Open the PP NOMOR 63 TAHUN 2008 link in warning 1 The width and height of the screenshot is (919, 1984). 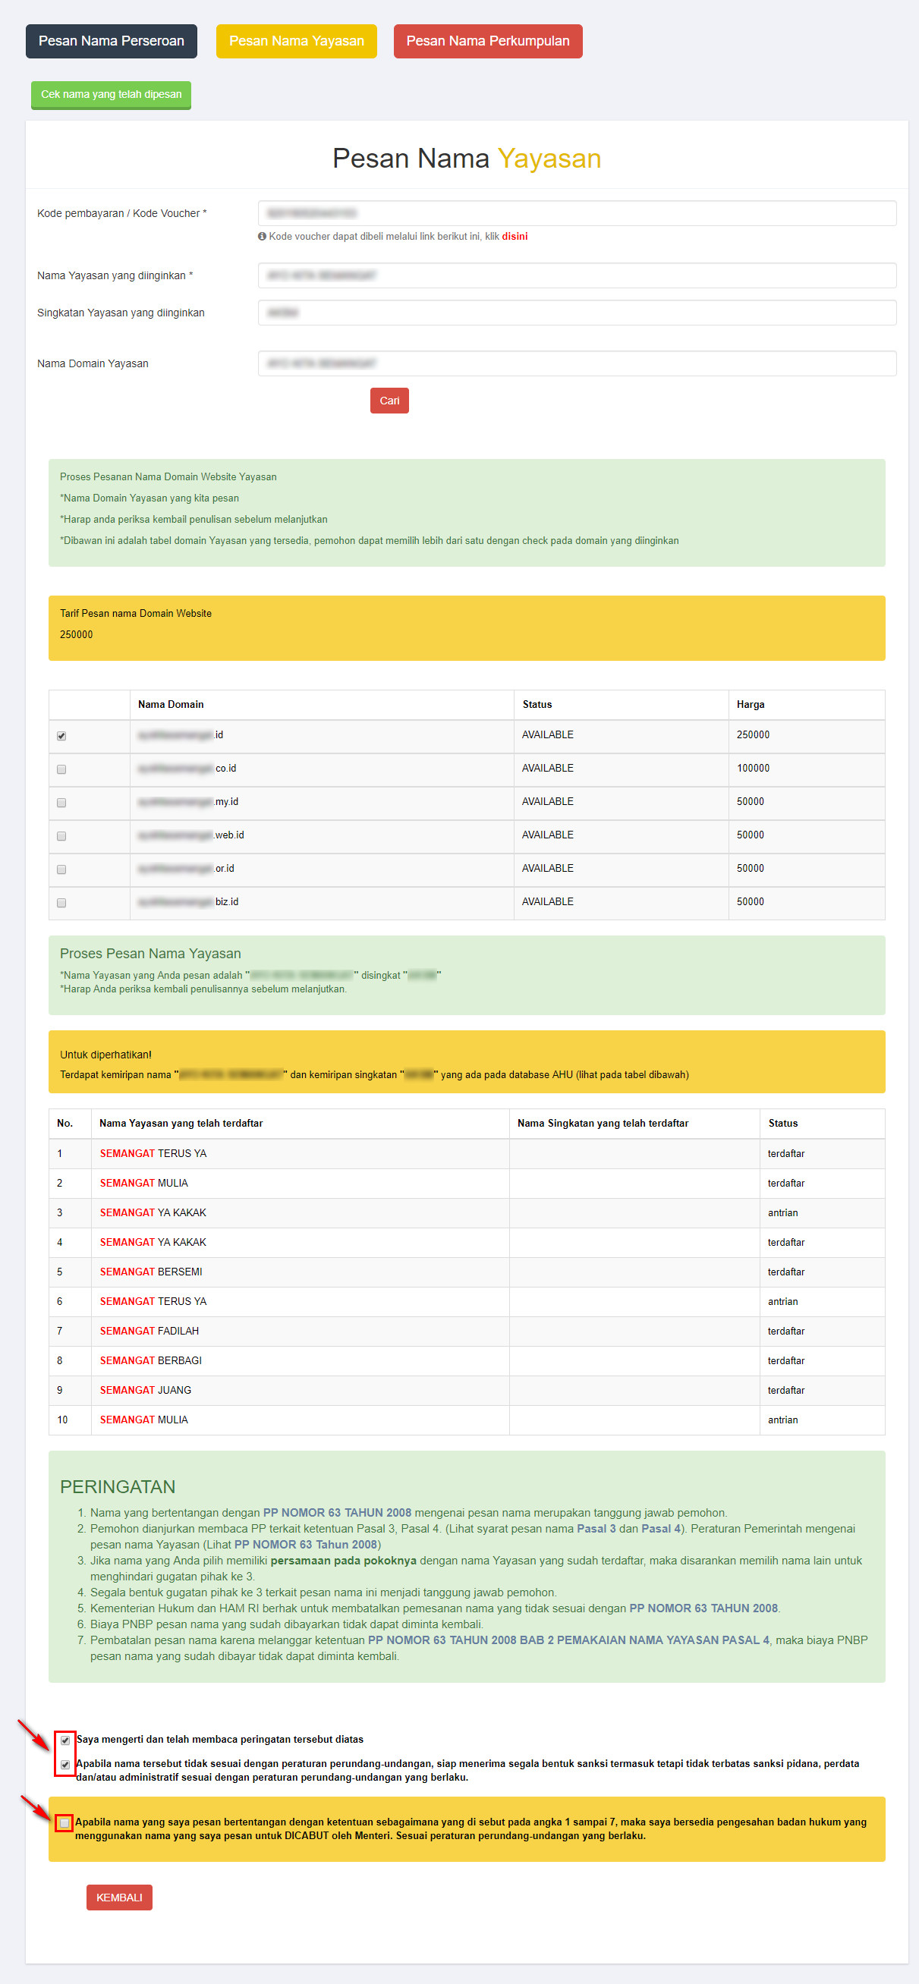point(337,1513)
